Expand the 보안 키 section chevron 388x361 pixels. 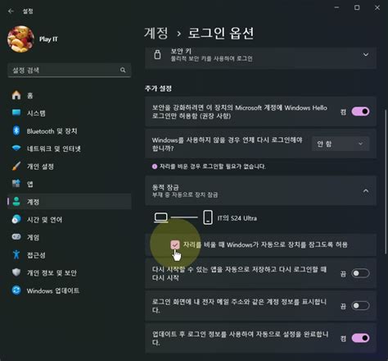pyautogui.click(x=366, y=55)
